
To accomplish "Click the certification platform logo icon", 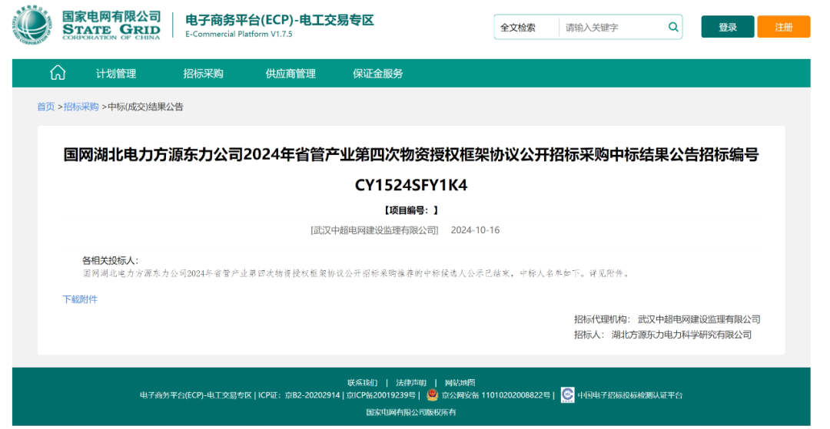I will pos(567,394).
